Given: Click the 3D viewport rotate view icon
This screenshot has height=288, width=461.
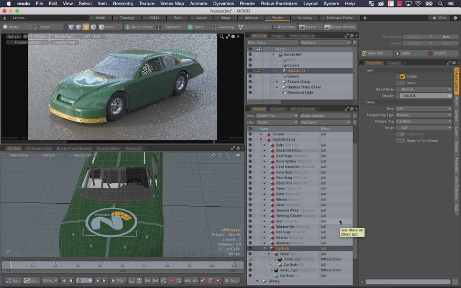Looking at the screenshot, I should click(x=220, y=155).
